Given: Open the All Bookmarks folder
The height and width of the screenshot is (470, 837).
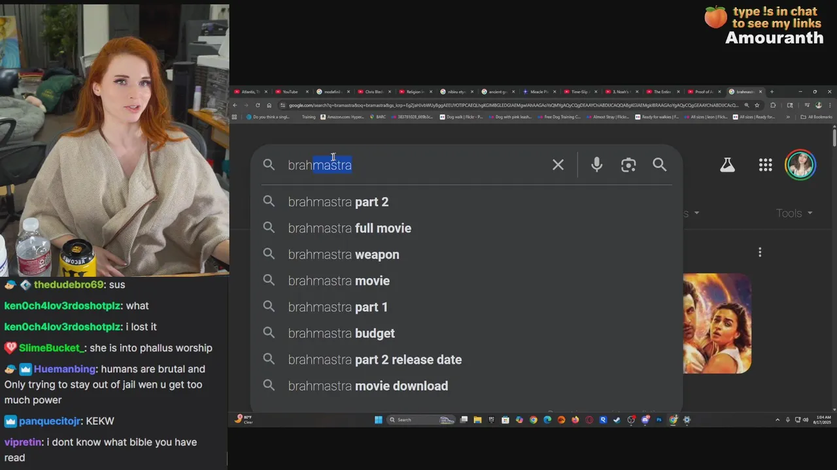Looking at the screenshot, I should tap(817, 117).
